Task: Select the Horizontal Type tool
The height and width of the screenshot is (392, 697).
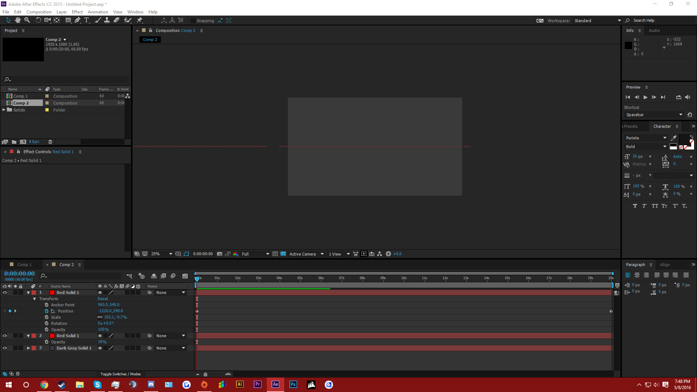Action: pos(86,20)
